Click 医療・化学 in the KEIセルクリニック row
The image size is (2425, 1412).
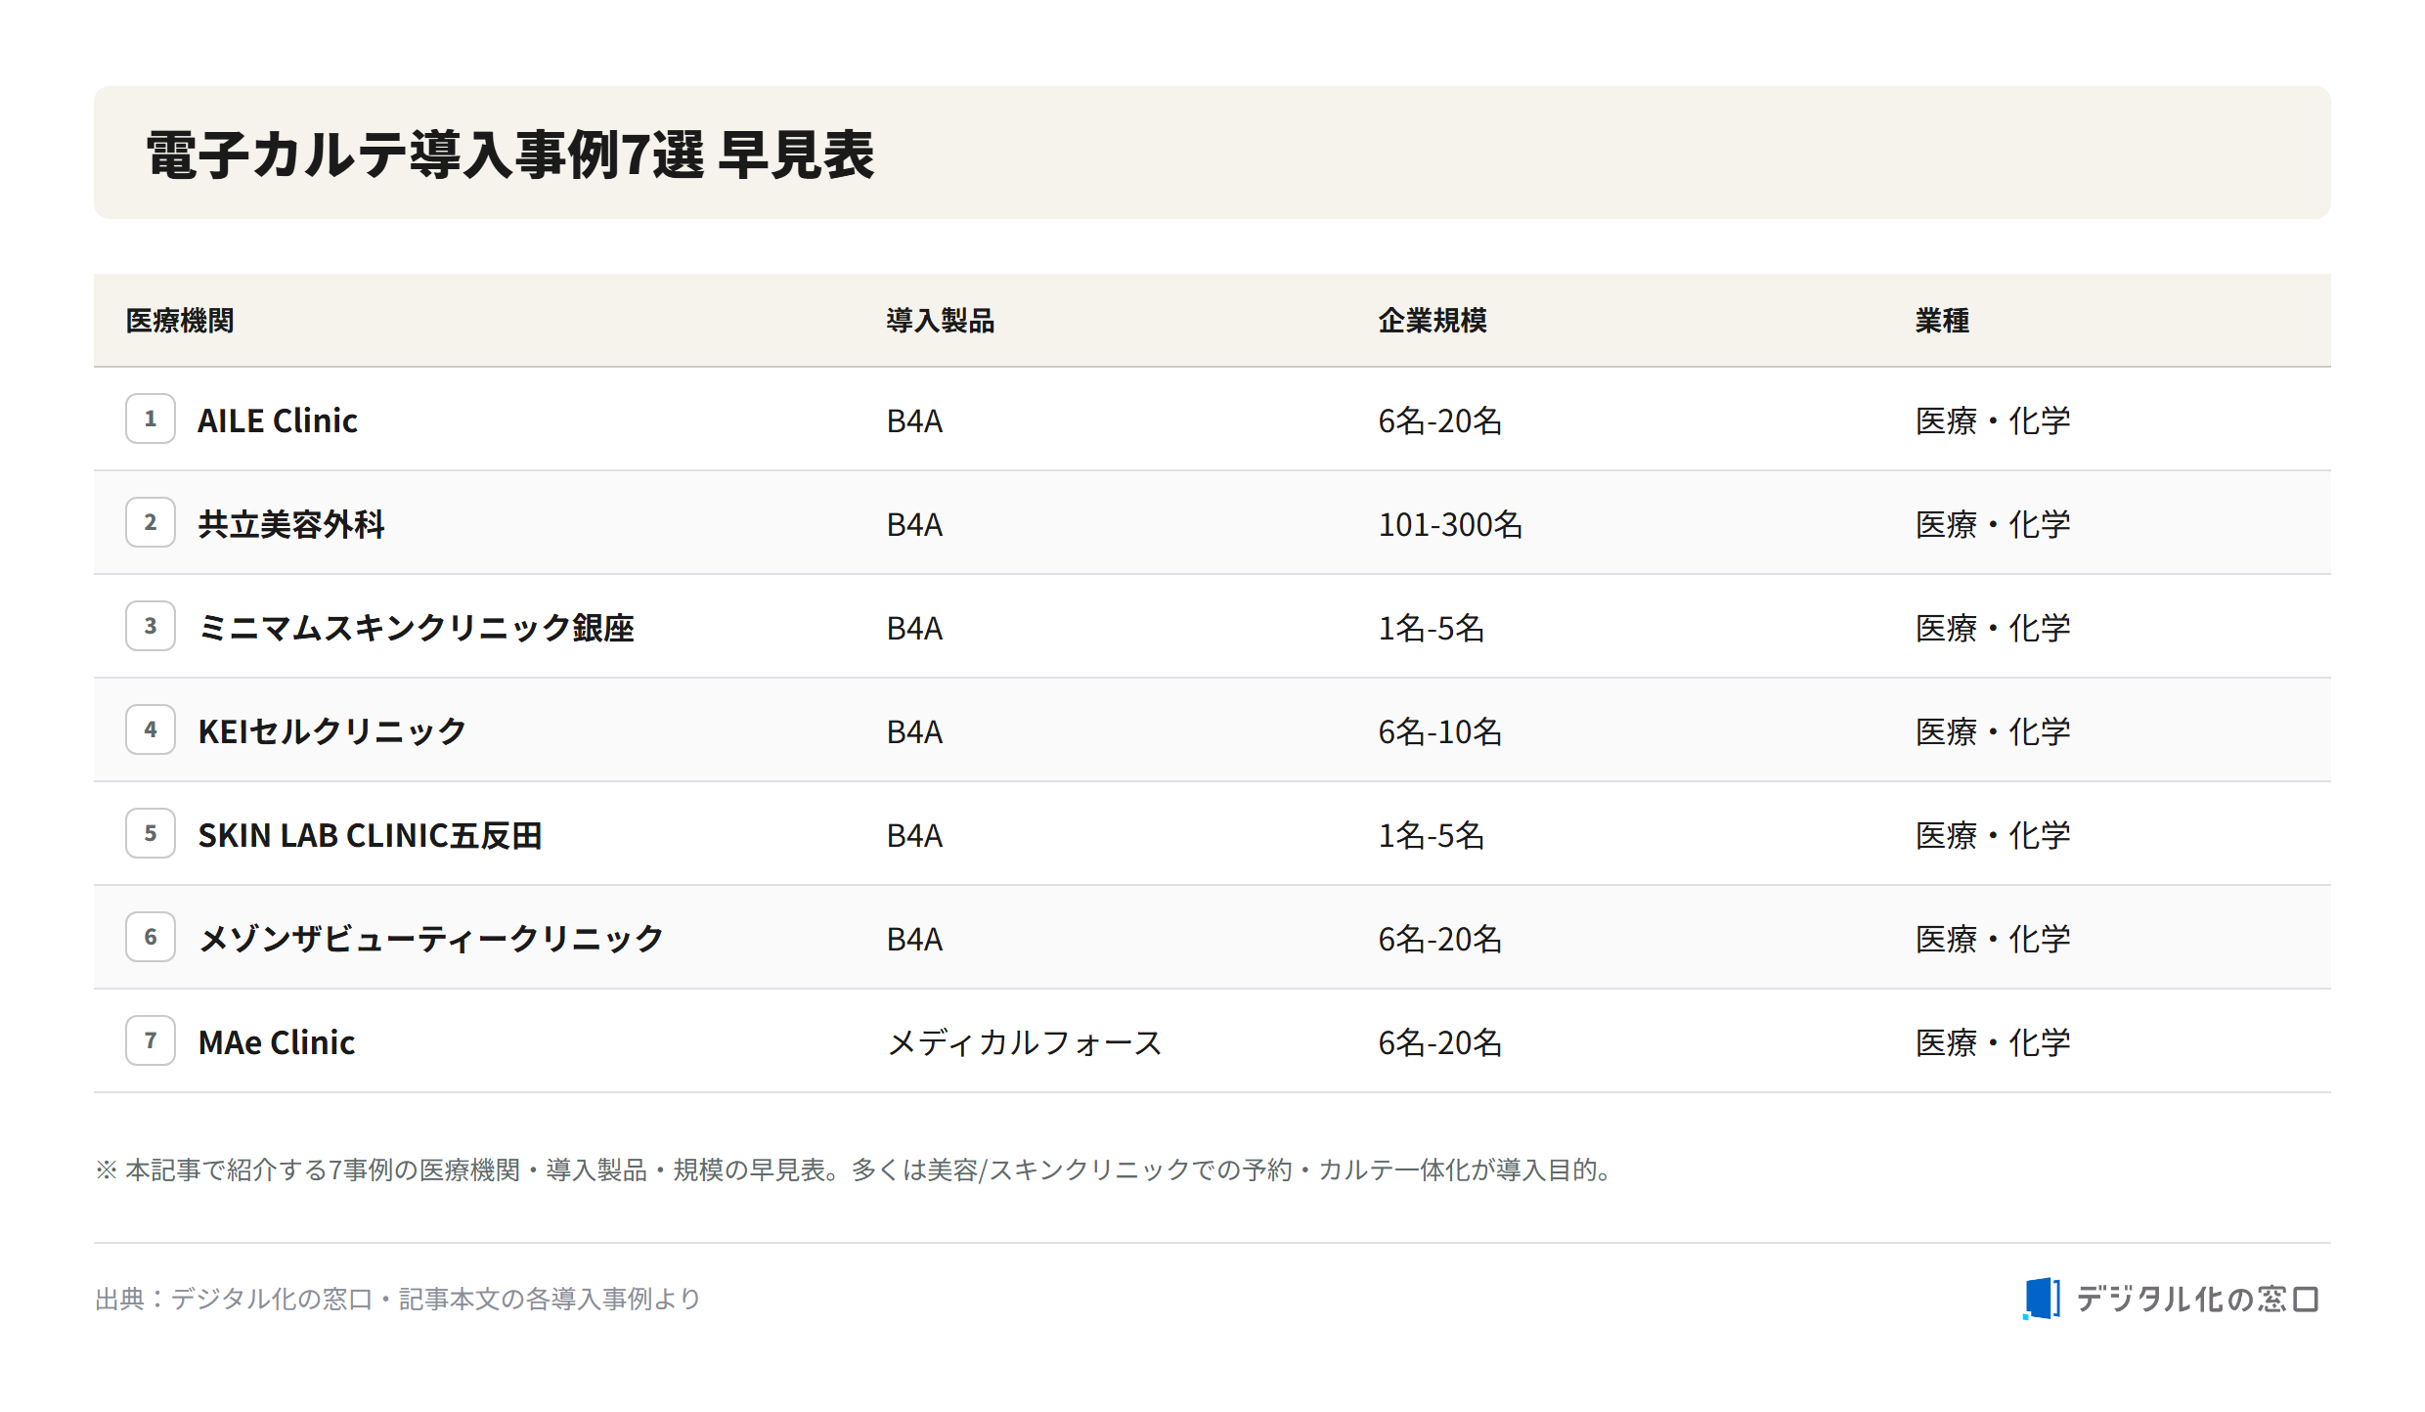pyautogui.click(x=1993, y=731)
